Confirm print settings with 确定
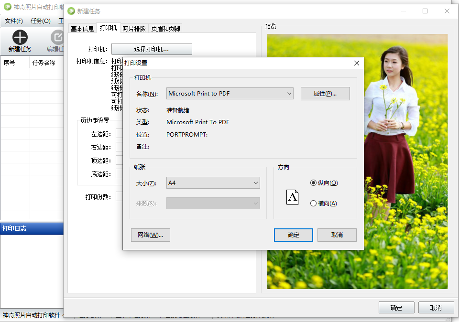The image size is (459, 322). 293,235
